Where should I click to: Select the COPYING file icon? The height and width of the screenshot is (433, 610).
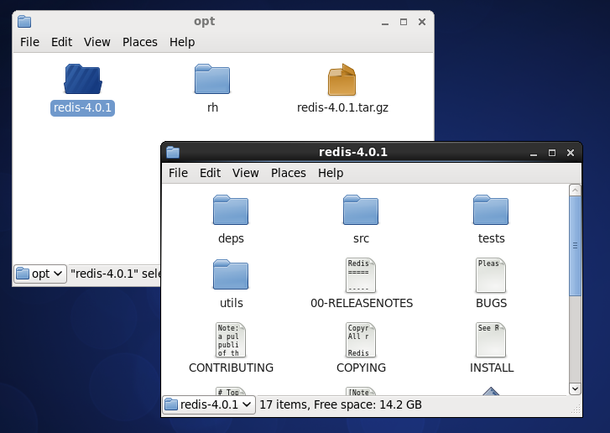coord(361,340)
